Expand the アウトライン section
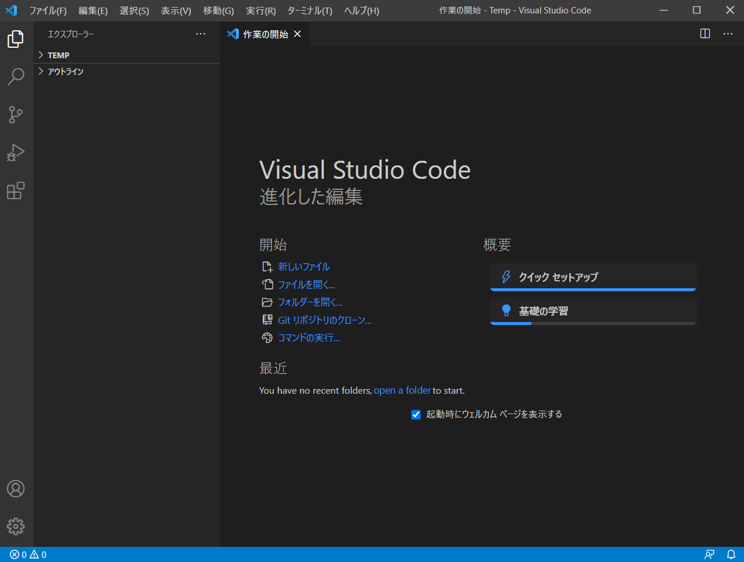The image size is (744, 562). coord(126,71)
